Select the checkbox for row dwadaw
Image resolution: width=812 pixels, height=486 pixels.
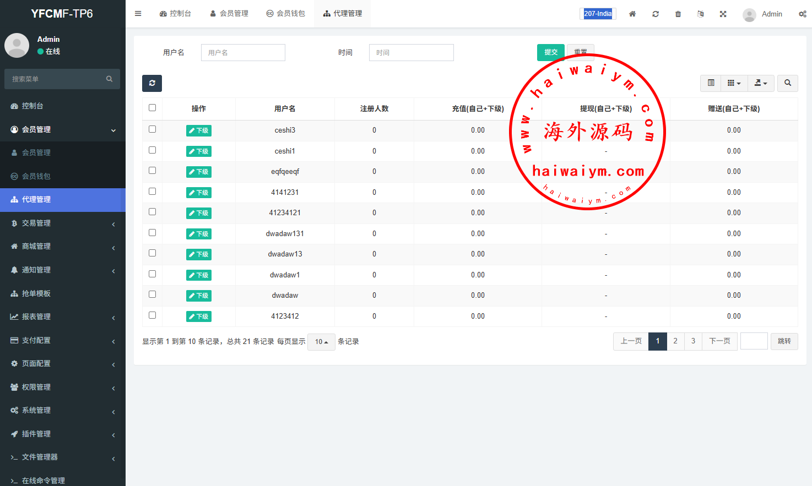point(153,294)
